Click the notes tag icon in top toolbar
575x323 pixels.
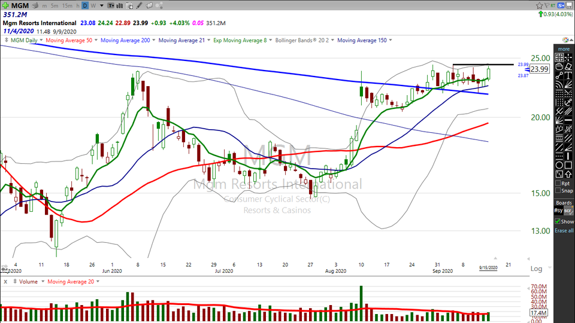(x=149, y=5)
